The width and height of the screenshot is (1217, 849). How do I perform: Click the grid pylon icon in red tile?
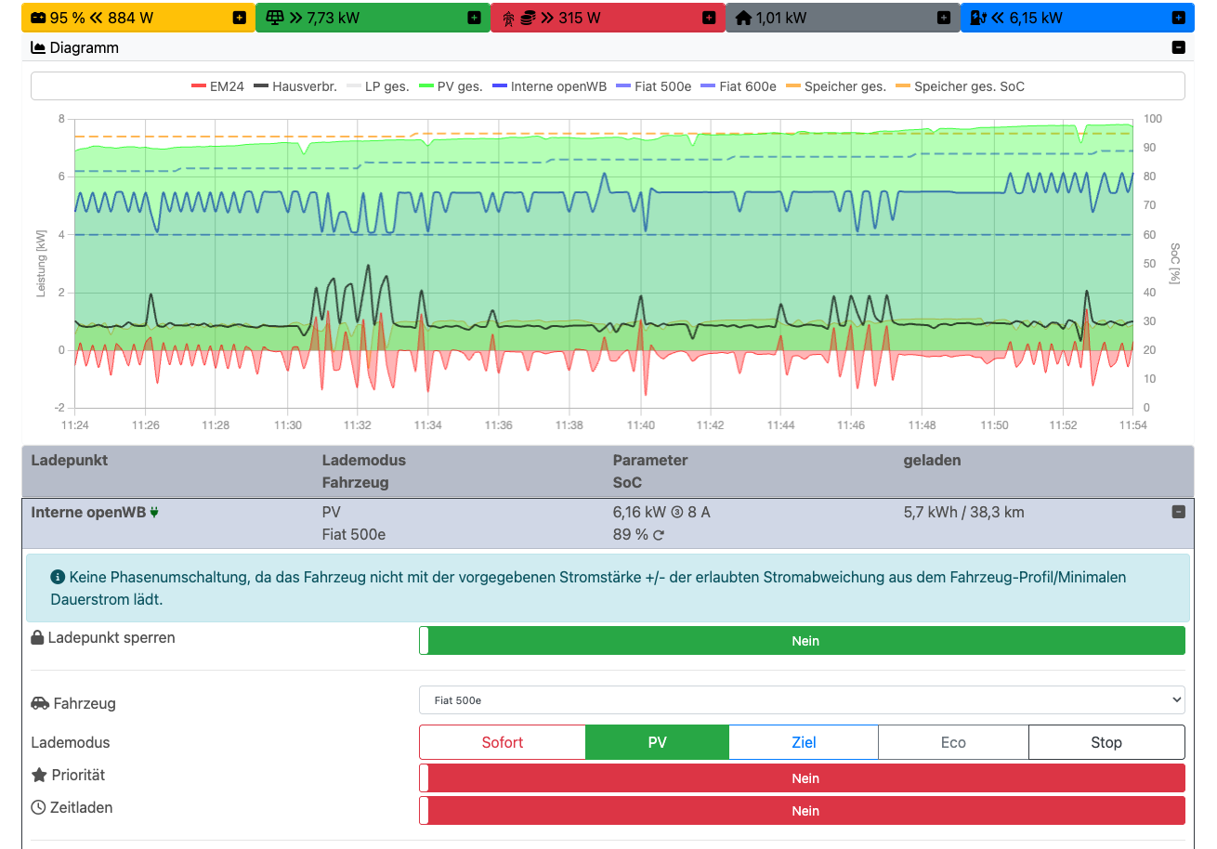coord(508,18)
